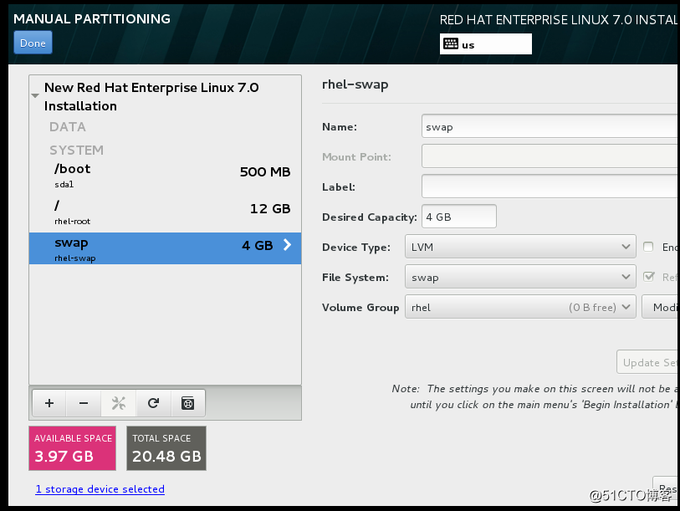Viewport: 680px width, 511px height.
Task: Select the us keyboard layout indicator
Action: [x=486, y=43]
